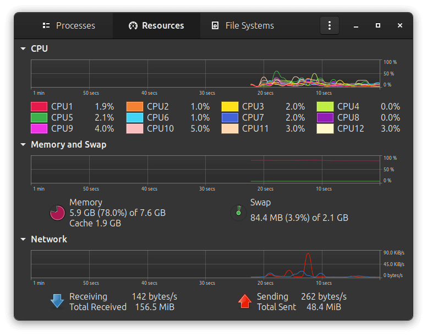The height and width of the screenshot is (336, 427).
Task: Click the Memory pie chart icon
Action: coord(57,213)
